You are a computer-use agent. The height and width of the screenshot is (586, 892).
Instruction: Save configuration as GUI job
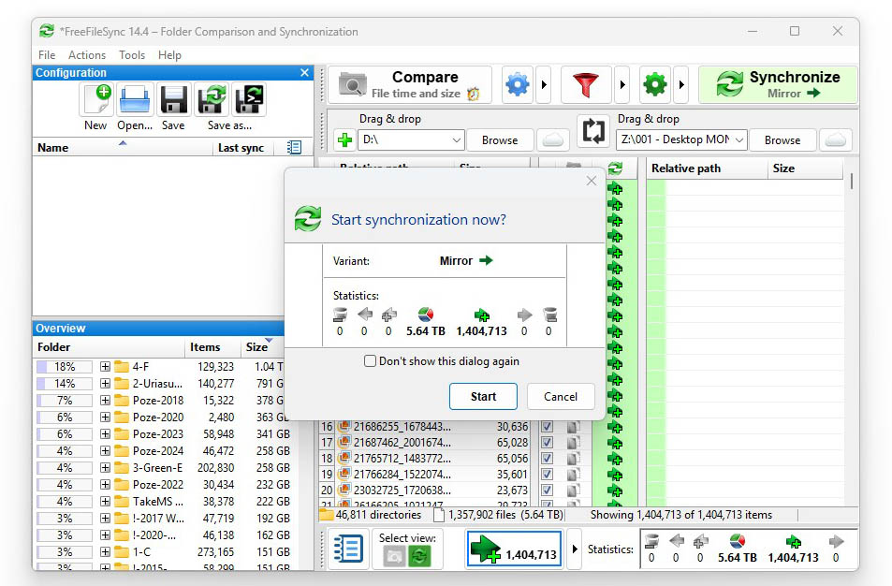pos(212,100)
